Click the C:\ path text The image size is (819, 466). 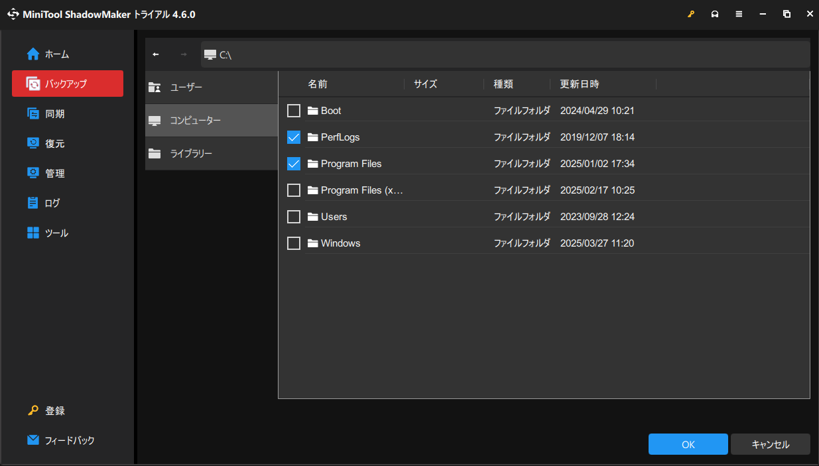225,55
